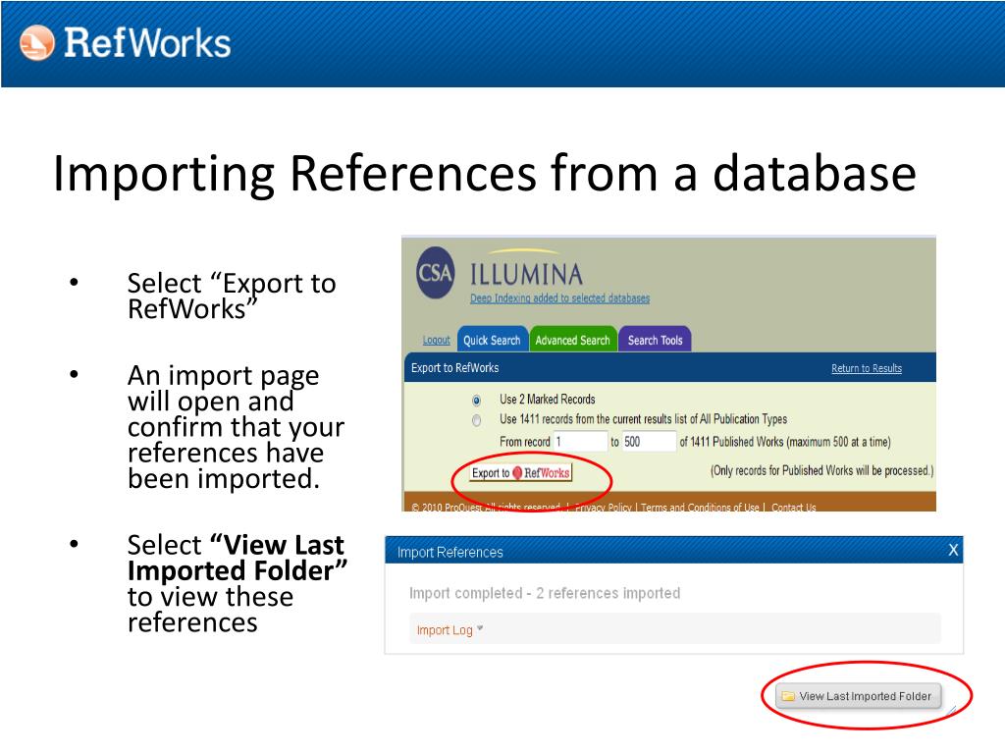Select the Use 1411 records radio button

coord(476,420)
